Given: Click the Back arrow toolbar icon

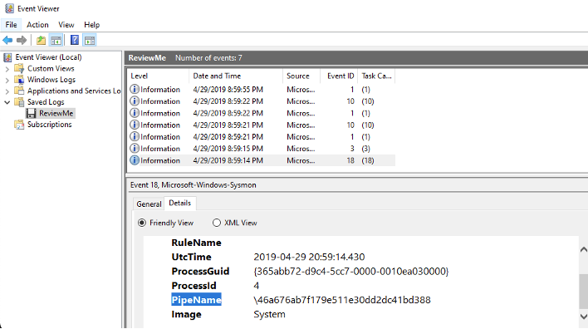Looking at the screenshot, I should coord(7,40).
